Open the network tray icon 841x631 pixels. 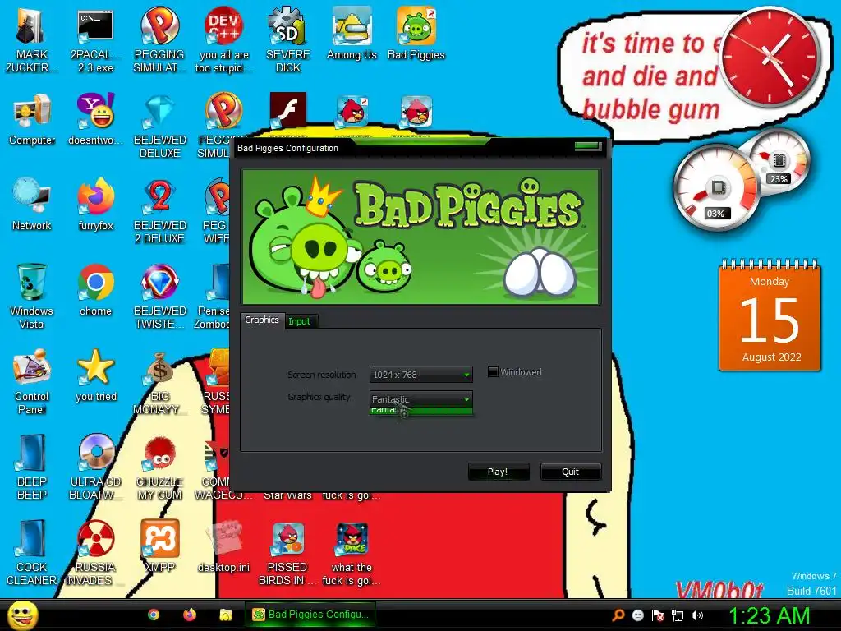678,615
